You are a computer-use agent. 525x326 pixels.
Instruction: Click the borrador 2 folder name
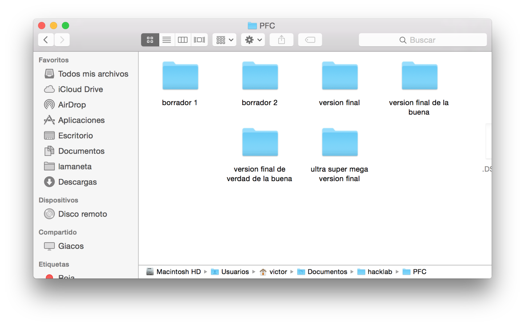pyautogui.click(x=260, y=103)
